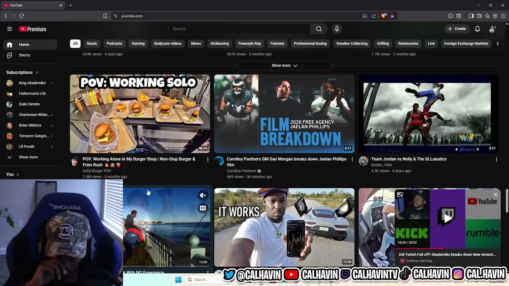This screenshot has height=286, width=509.
Task: Open Fisherman's Life subscription
Action: point(30,94)
